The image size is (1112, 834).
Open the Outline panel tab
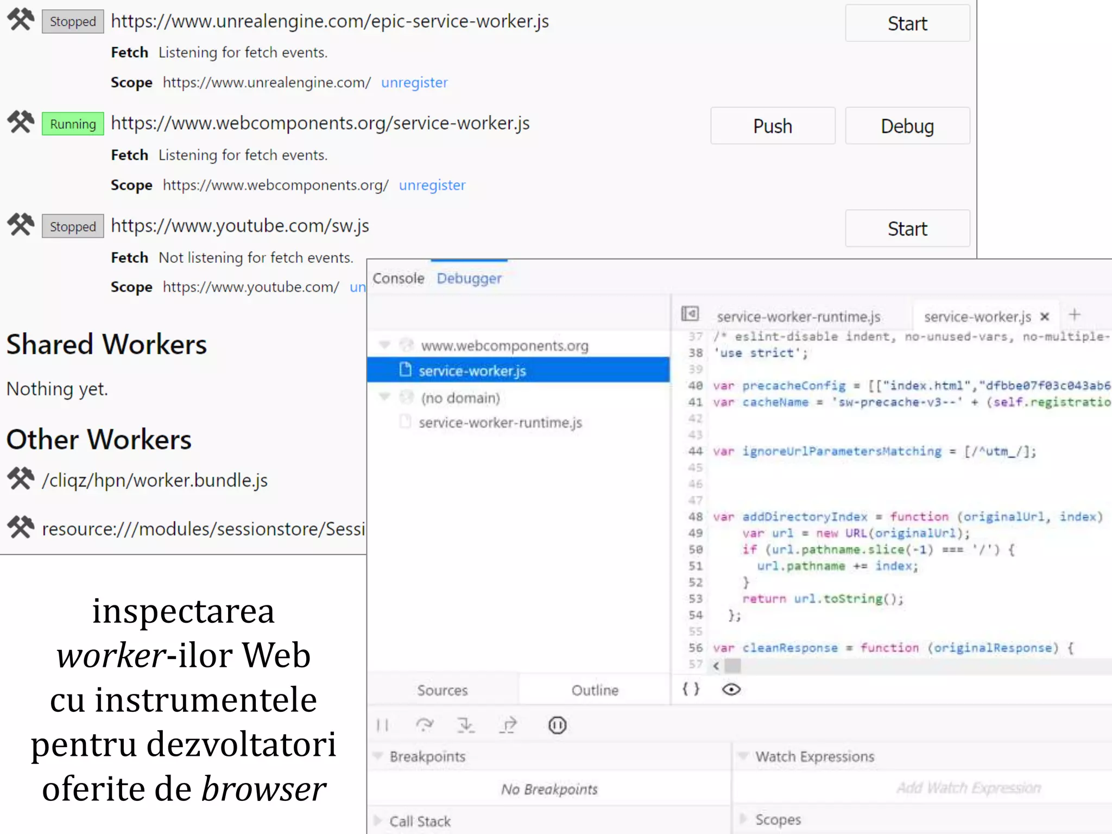[x=595, y=690]
